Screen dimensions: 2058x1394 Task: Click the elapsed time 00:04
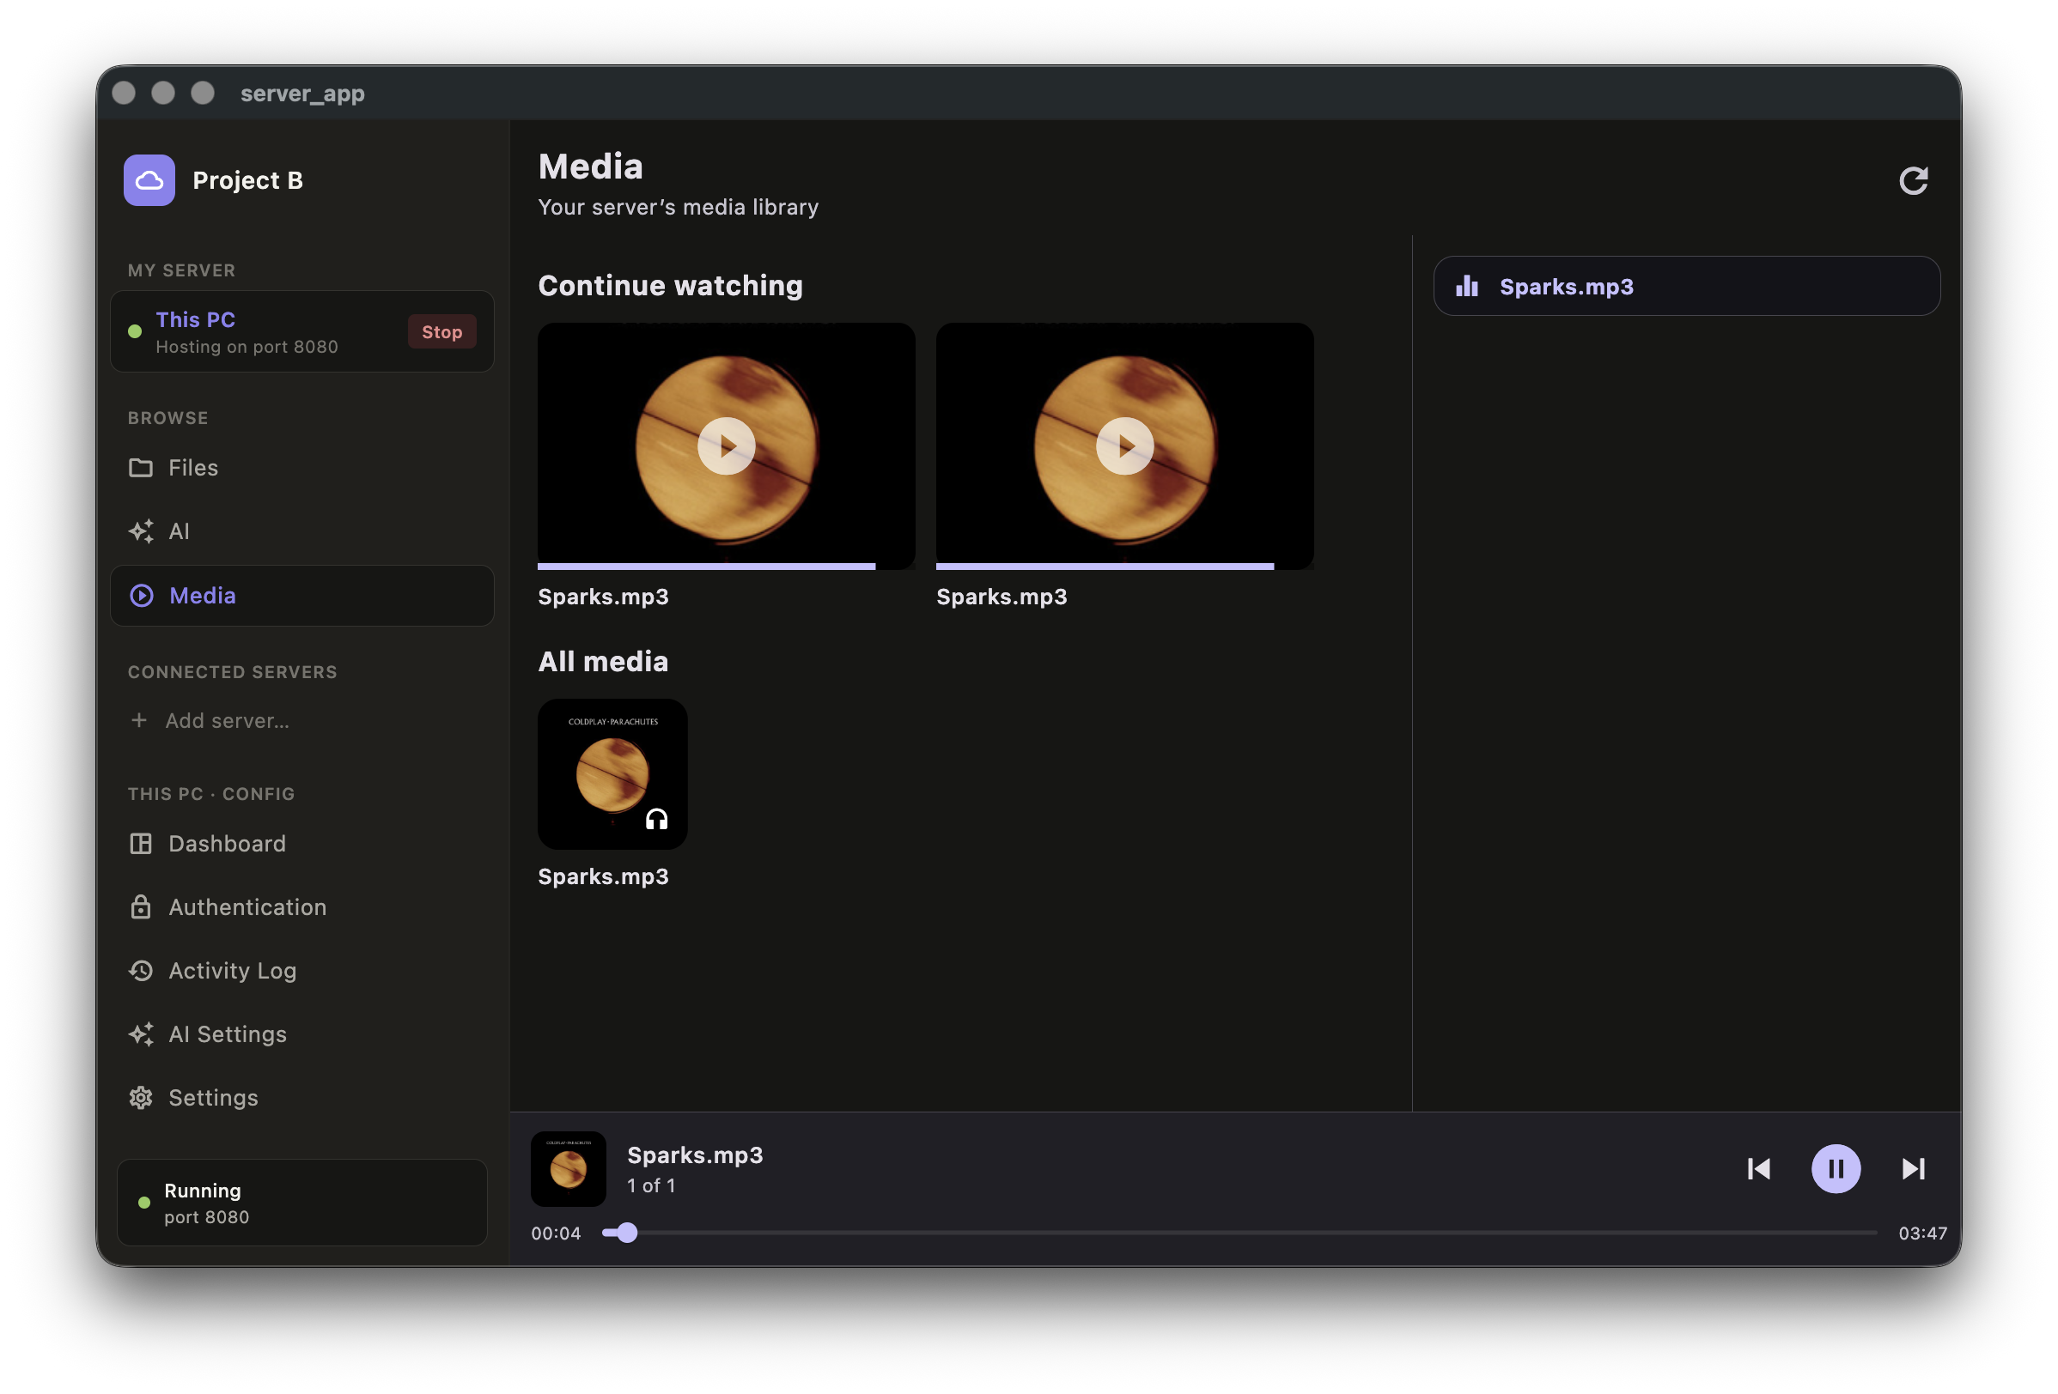555,1233
